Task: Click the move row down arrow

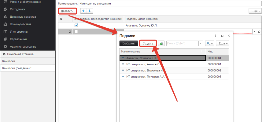Action: (90, 11)
